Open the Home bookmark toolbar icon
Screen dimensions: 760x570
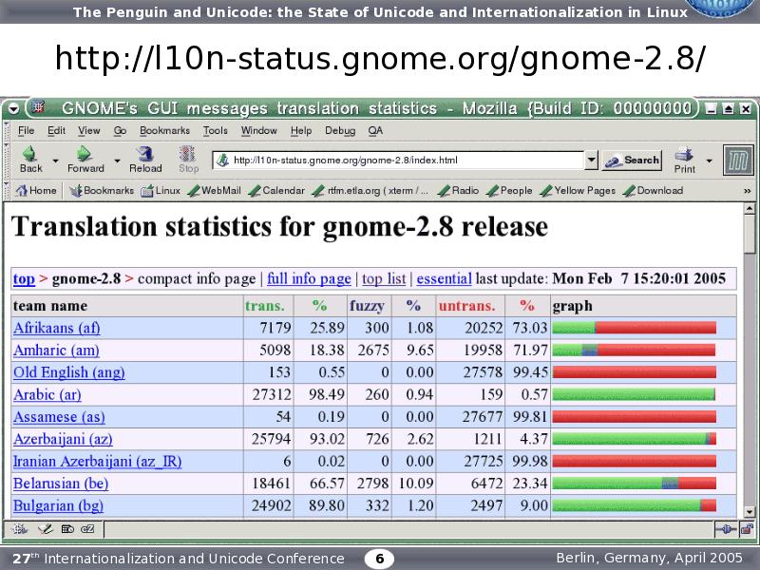(36, 190)
